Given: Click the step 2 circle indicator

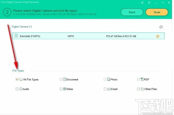Looking at the screenshot, I should (x=7, y=12).
